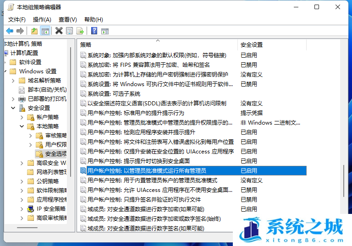Select the 审核策略 tree item
The width and height of the screenshot is (352, 246).
56,136
